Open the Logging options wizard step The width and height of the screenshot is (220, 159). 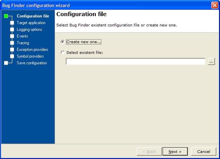pyautogui.click(x=29, y=30)
